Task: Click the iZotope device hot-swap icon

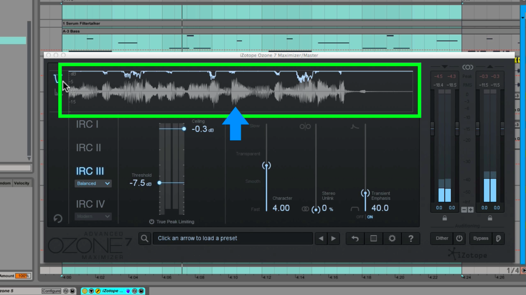Action: [134, 291]
